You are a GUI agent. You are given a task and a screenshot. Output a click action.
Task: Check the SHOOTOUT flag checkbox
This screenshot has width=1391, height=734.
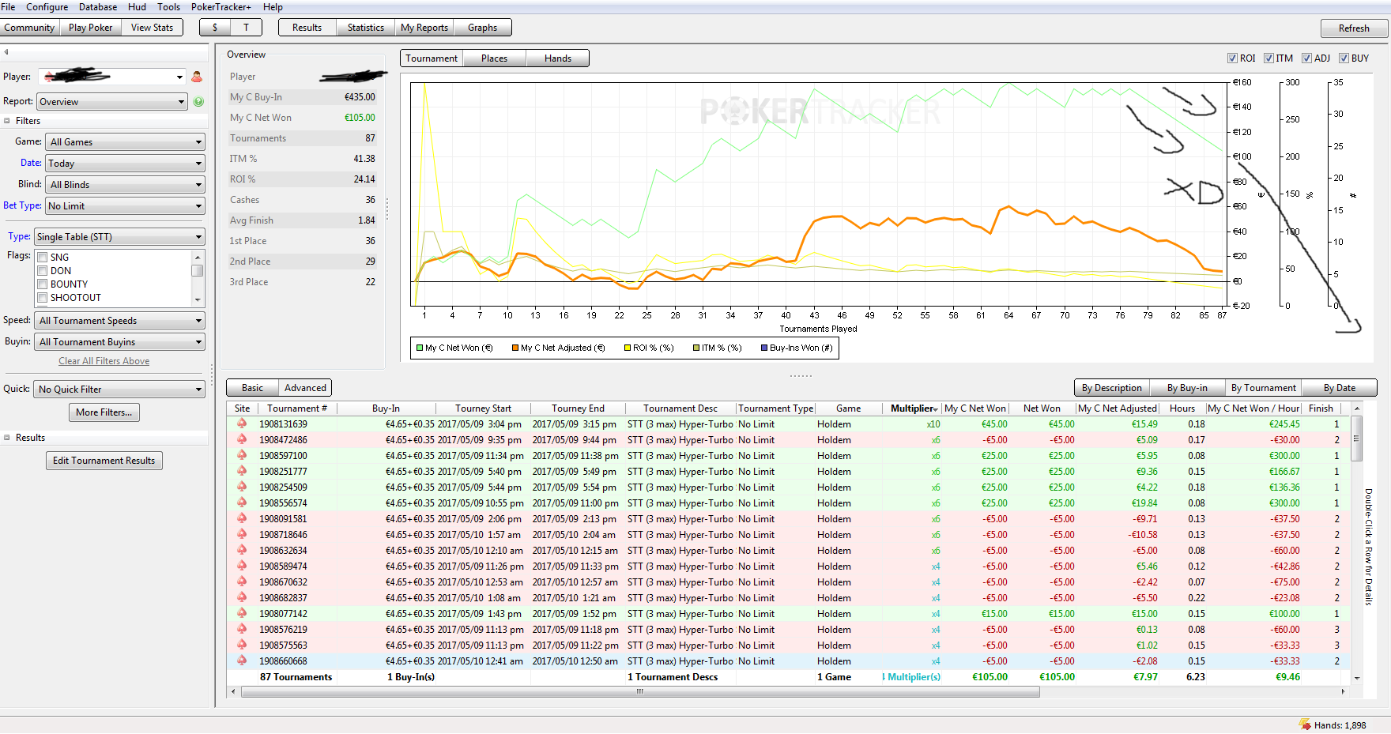pyautogui.click(x=43, y=298)
